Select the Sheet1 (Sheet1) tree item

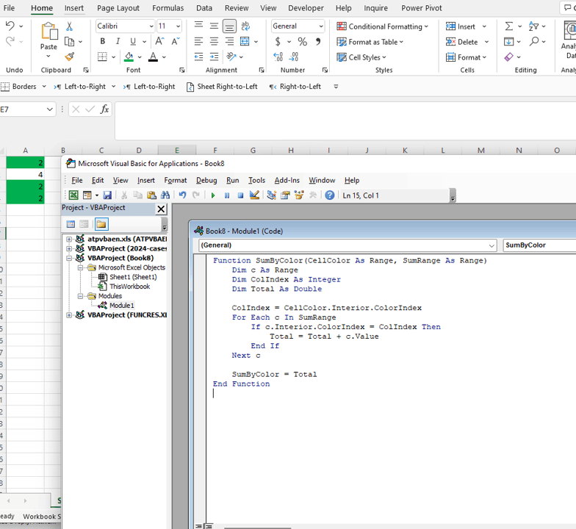[133, 277]
